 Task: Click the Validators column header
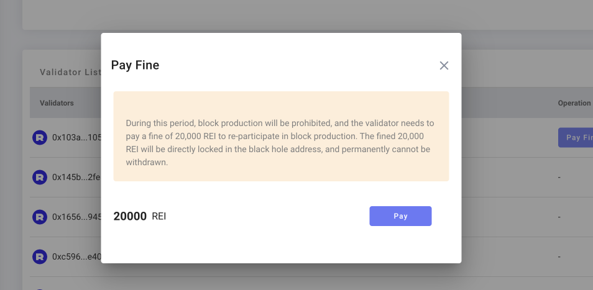[57, 103]
